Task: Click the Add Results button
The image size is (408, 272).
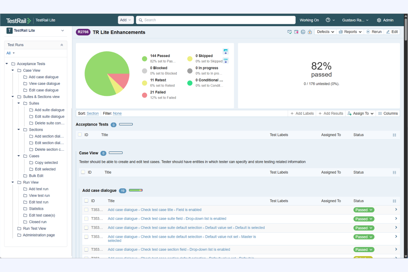Action: click(331, 113)
